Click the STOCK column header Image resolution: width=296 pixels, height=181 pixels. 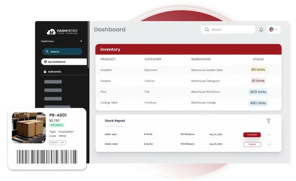[258, 59]
